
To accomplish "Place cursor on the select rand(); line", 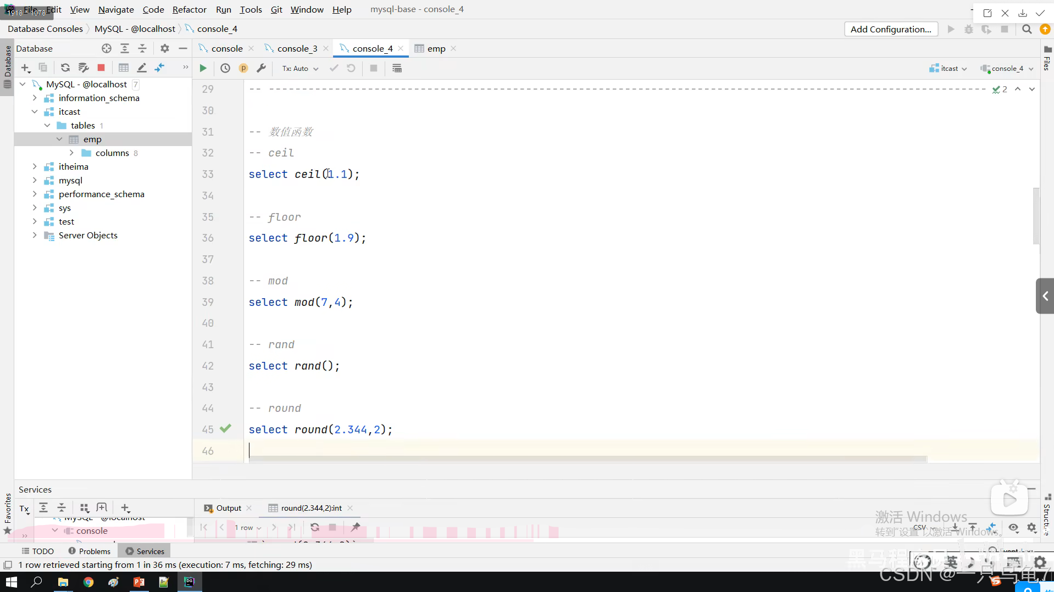I will coord(294,366).
